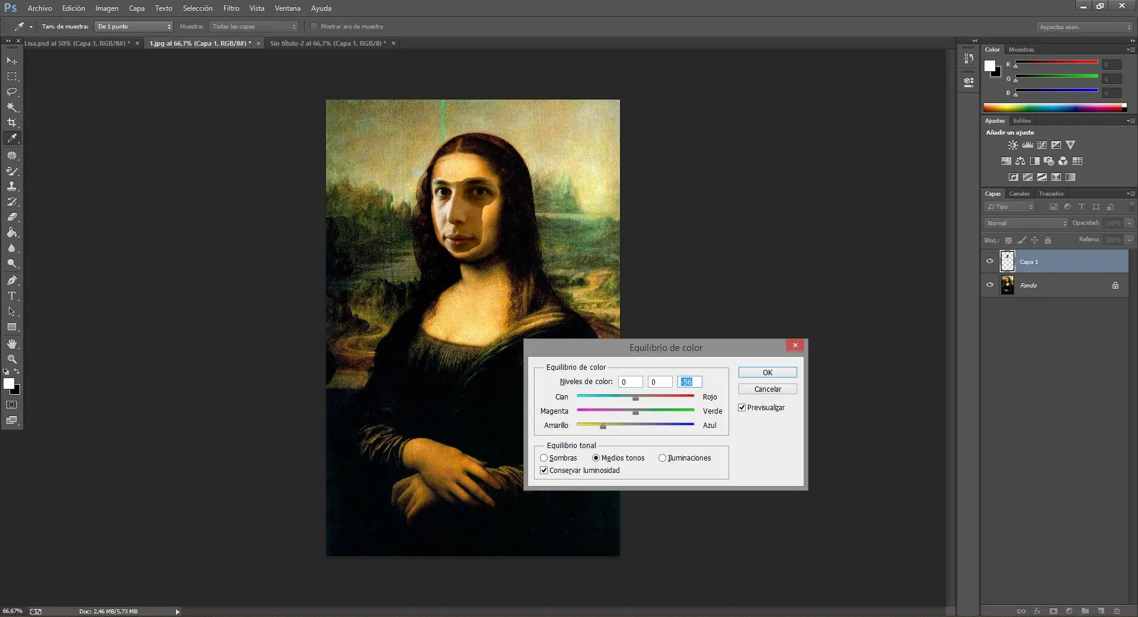
Task: Open the layer filter 'Tipo' dropdown
Action: pyautogui.click(x=1009, y=207)
